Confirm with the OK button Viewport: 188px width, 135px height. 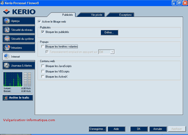(x=139, y=129)
